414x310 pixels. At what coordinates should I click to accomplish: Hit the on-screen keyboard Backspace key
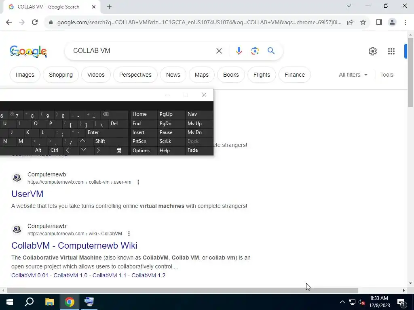click(114, 114)
